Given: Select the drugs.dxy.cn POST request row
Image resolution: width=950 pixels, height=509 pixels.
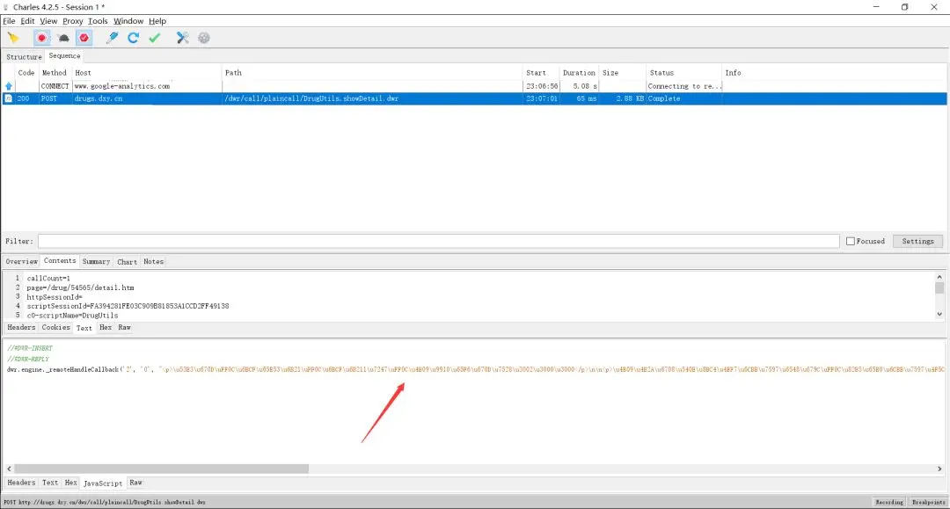Looking at the screenshot, I should tap(474, 98).
